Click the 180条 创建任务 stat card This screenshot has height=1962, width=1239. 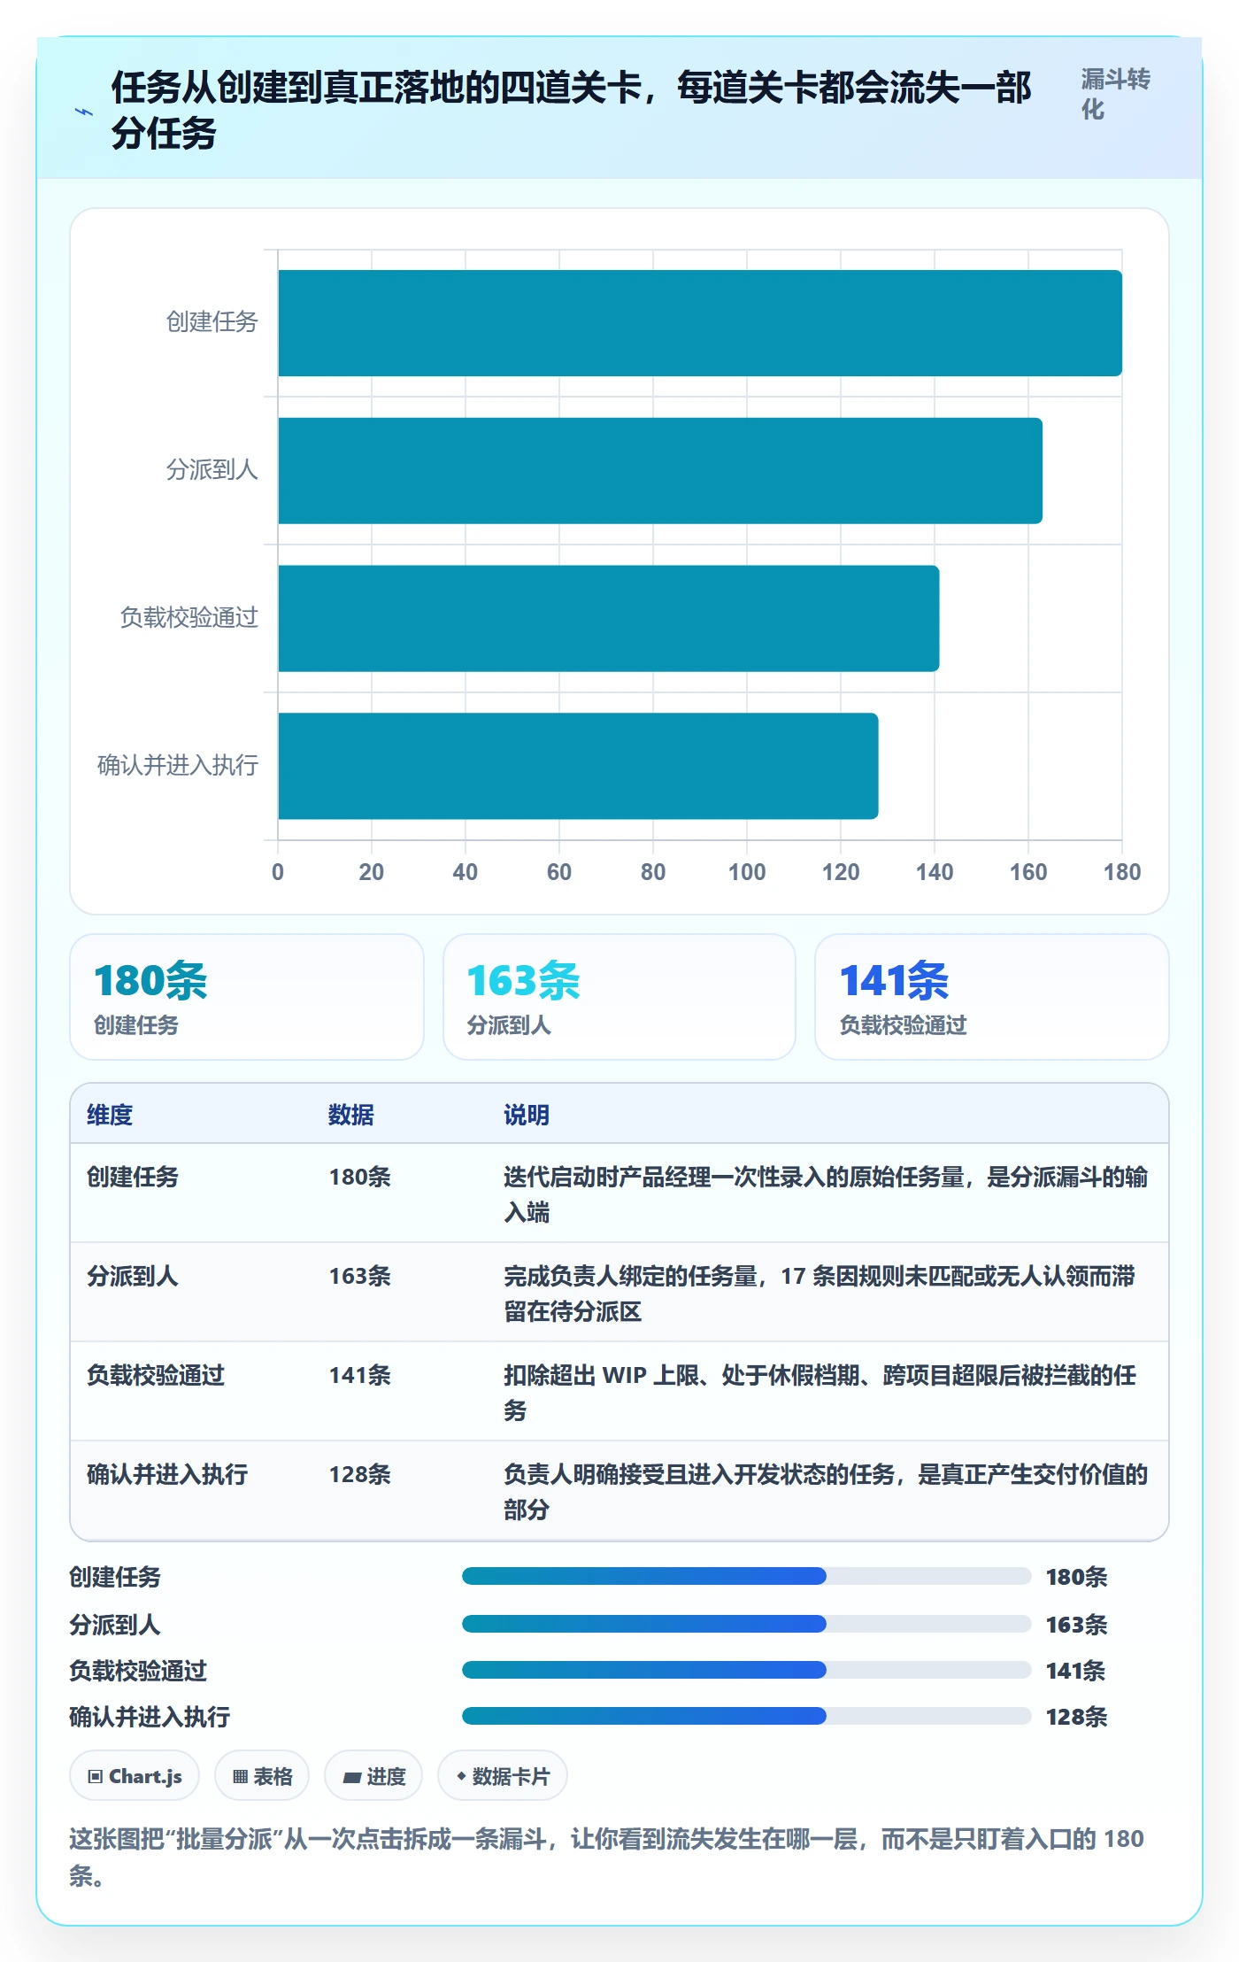[x=247, y=997]
